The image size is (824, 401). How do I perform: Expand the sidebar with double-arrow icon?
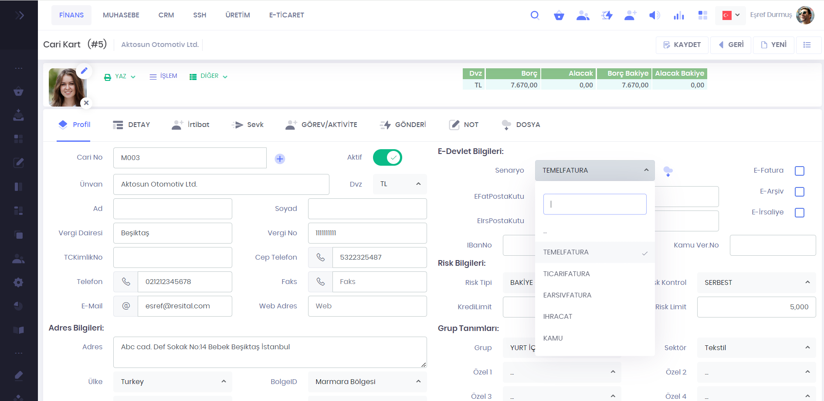(x=19, y=16)
